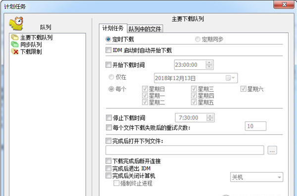Increase start time with up spinner
This screenshot has width=297, height=196.
(x=209, y=63)
